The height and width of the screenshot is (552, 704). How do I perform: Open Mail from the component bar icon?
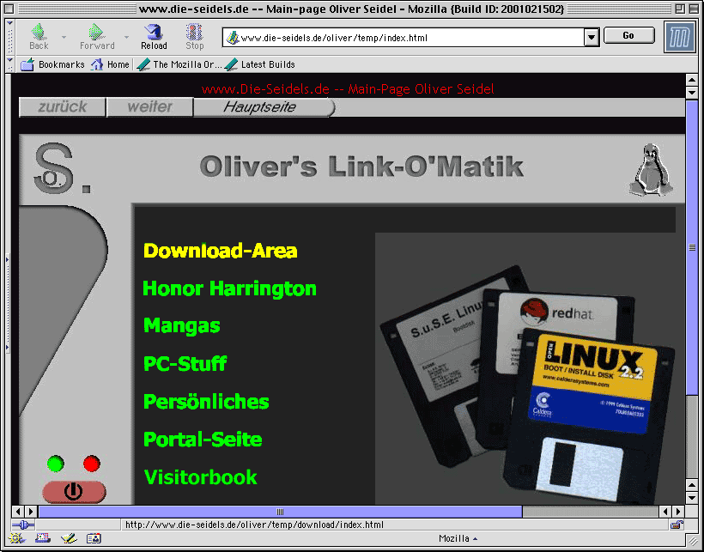[x=43, y=538]
